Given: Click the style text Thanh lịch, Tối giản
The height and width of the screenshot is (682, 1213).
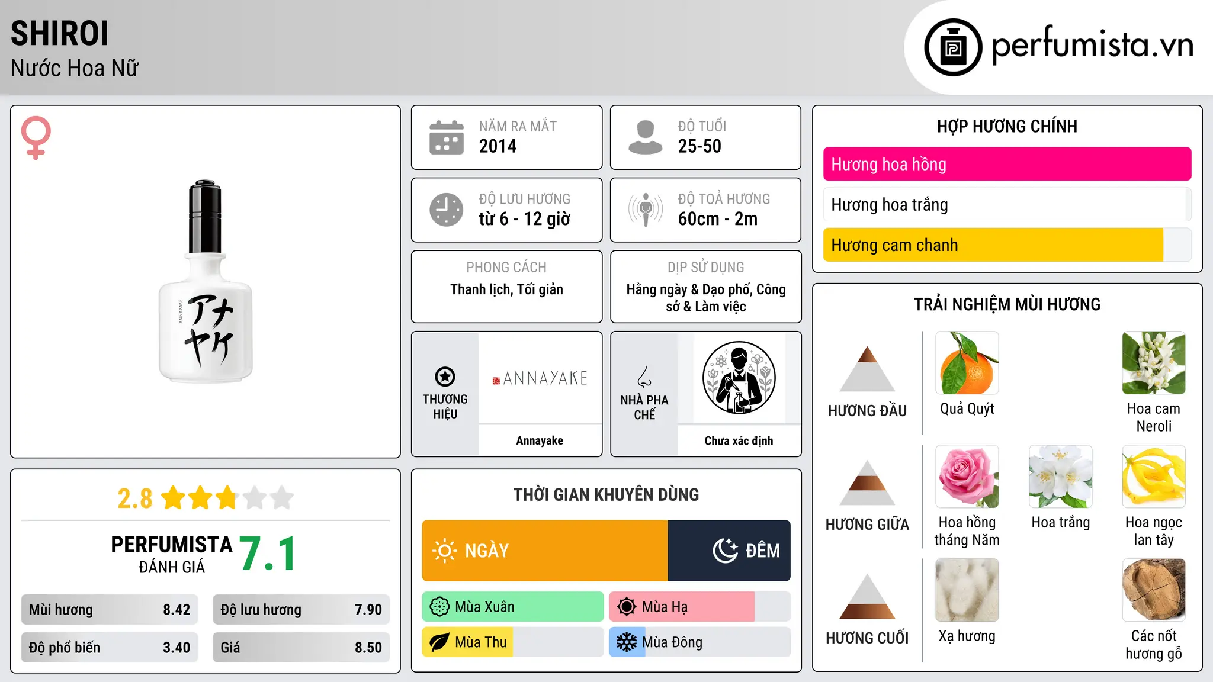Looking at the screenshot, I should click(506, 289).
